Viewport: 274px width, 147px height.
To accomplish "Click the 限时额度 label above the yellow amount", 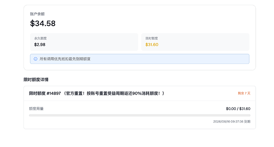I will point(152,38).
